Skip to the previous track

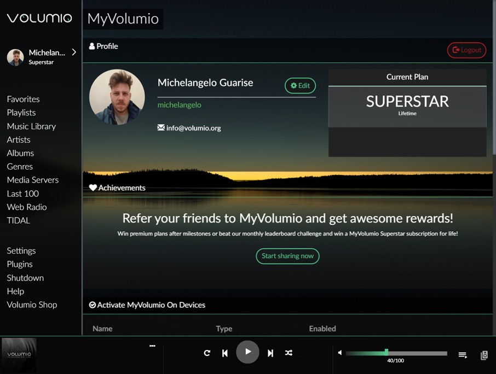point(225,353)
